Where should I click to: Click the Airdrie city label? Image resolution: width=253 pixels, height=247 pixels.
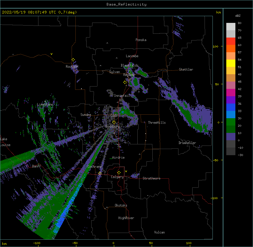point(119,158)
